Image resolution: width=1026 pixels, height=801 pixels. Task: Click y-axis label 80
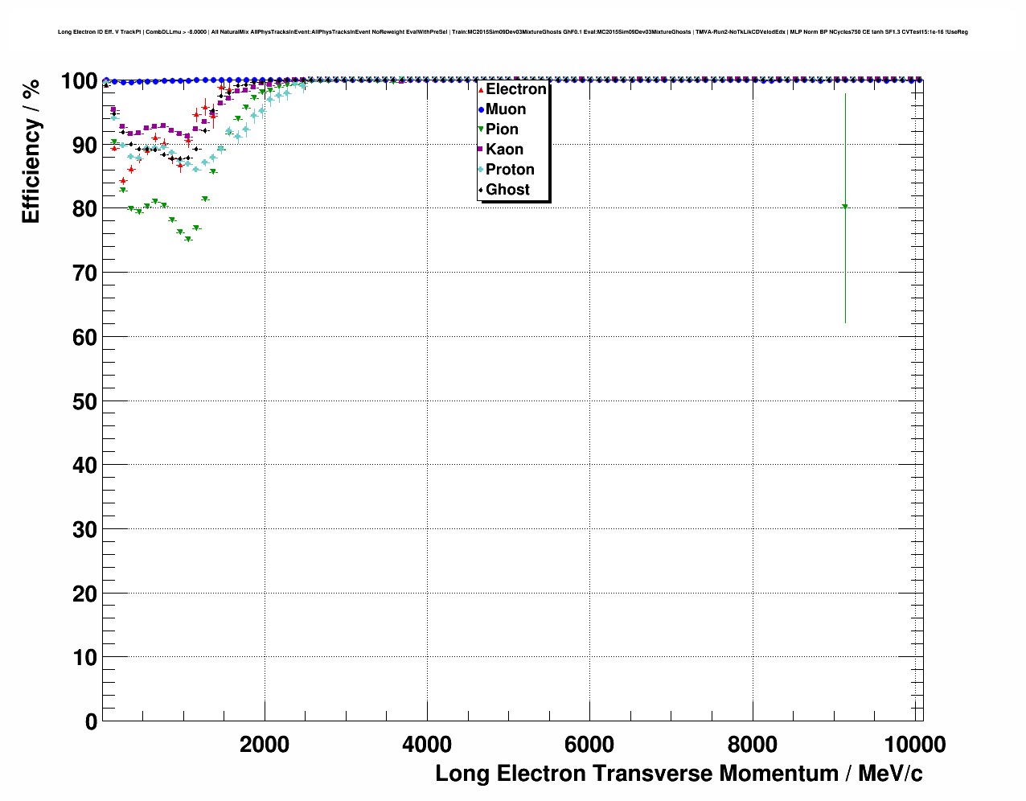(85, 209)
